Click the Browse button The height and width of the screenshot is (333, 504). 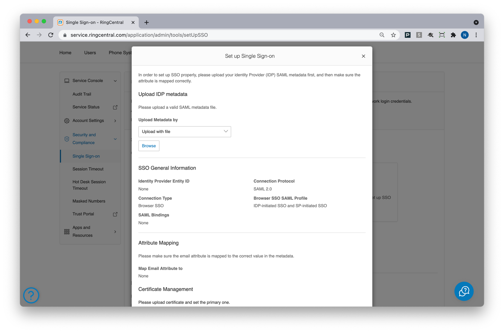(149, 146)
